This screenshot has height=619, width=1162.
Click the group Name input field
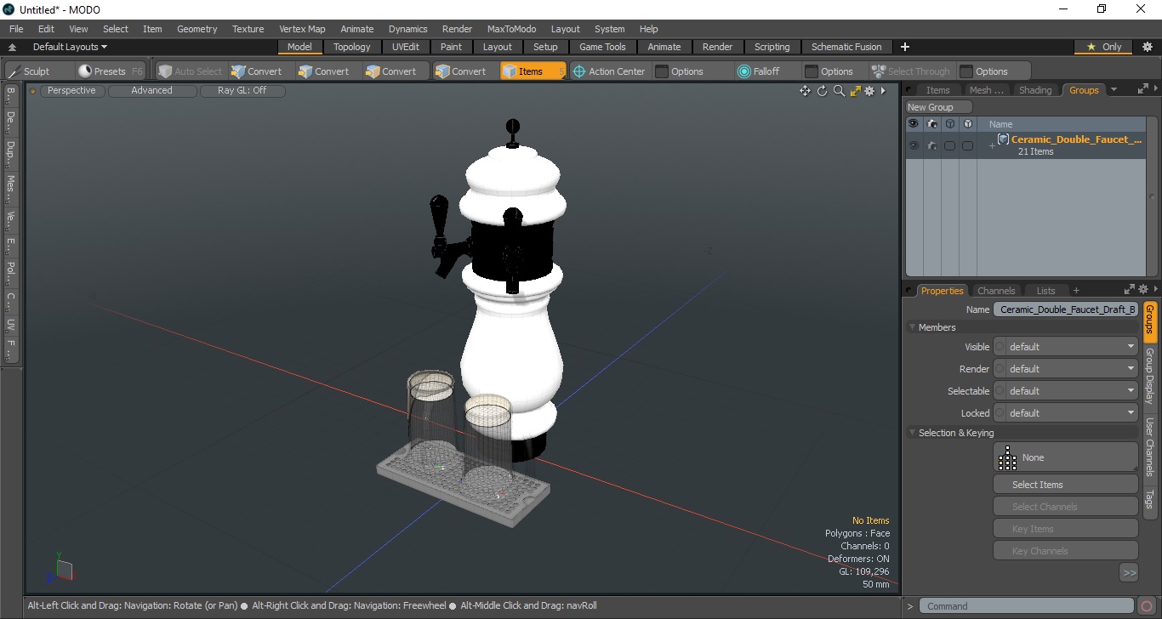1065,309
